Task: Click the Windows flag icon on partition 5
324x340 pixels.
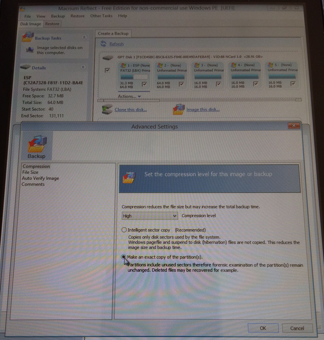Action: [x=271, y=65]
